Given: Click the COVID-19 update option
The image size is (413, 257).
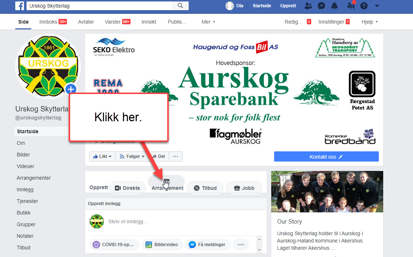Looking at the screenshot, I should pyautogui.click(x=113, y=245).
